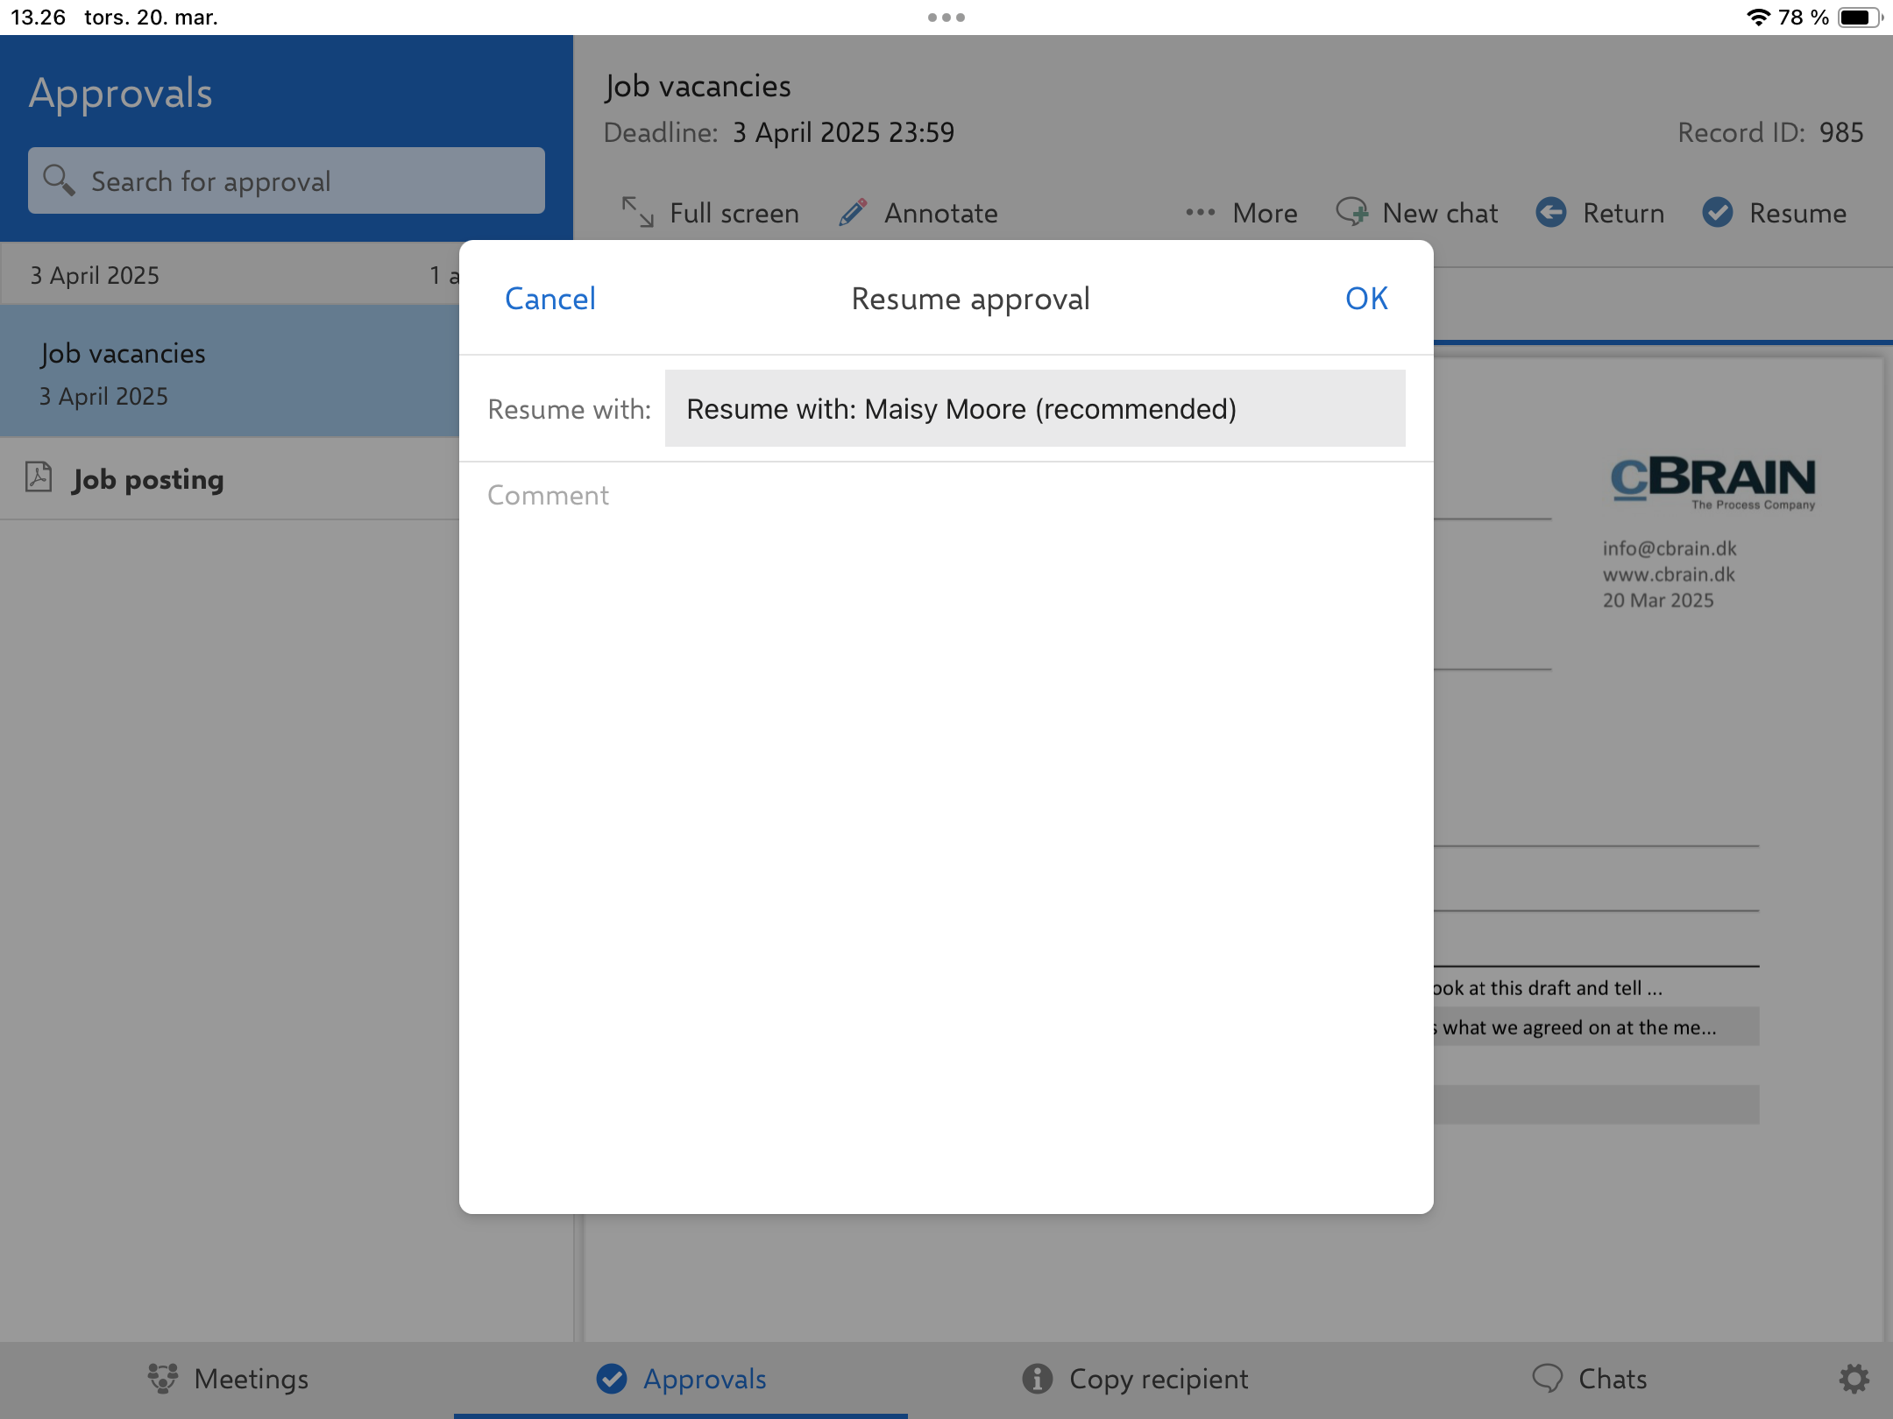This screenshot has width=1893, height=1419.
Task: Select the Job vacancies approval item
Action: pos(230,372)
